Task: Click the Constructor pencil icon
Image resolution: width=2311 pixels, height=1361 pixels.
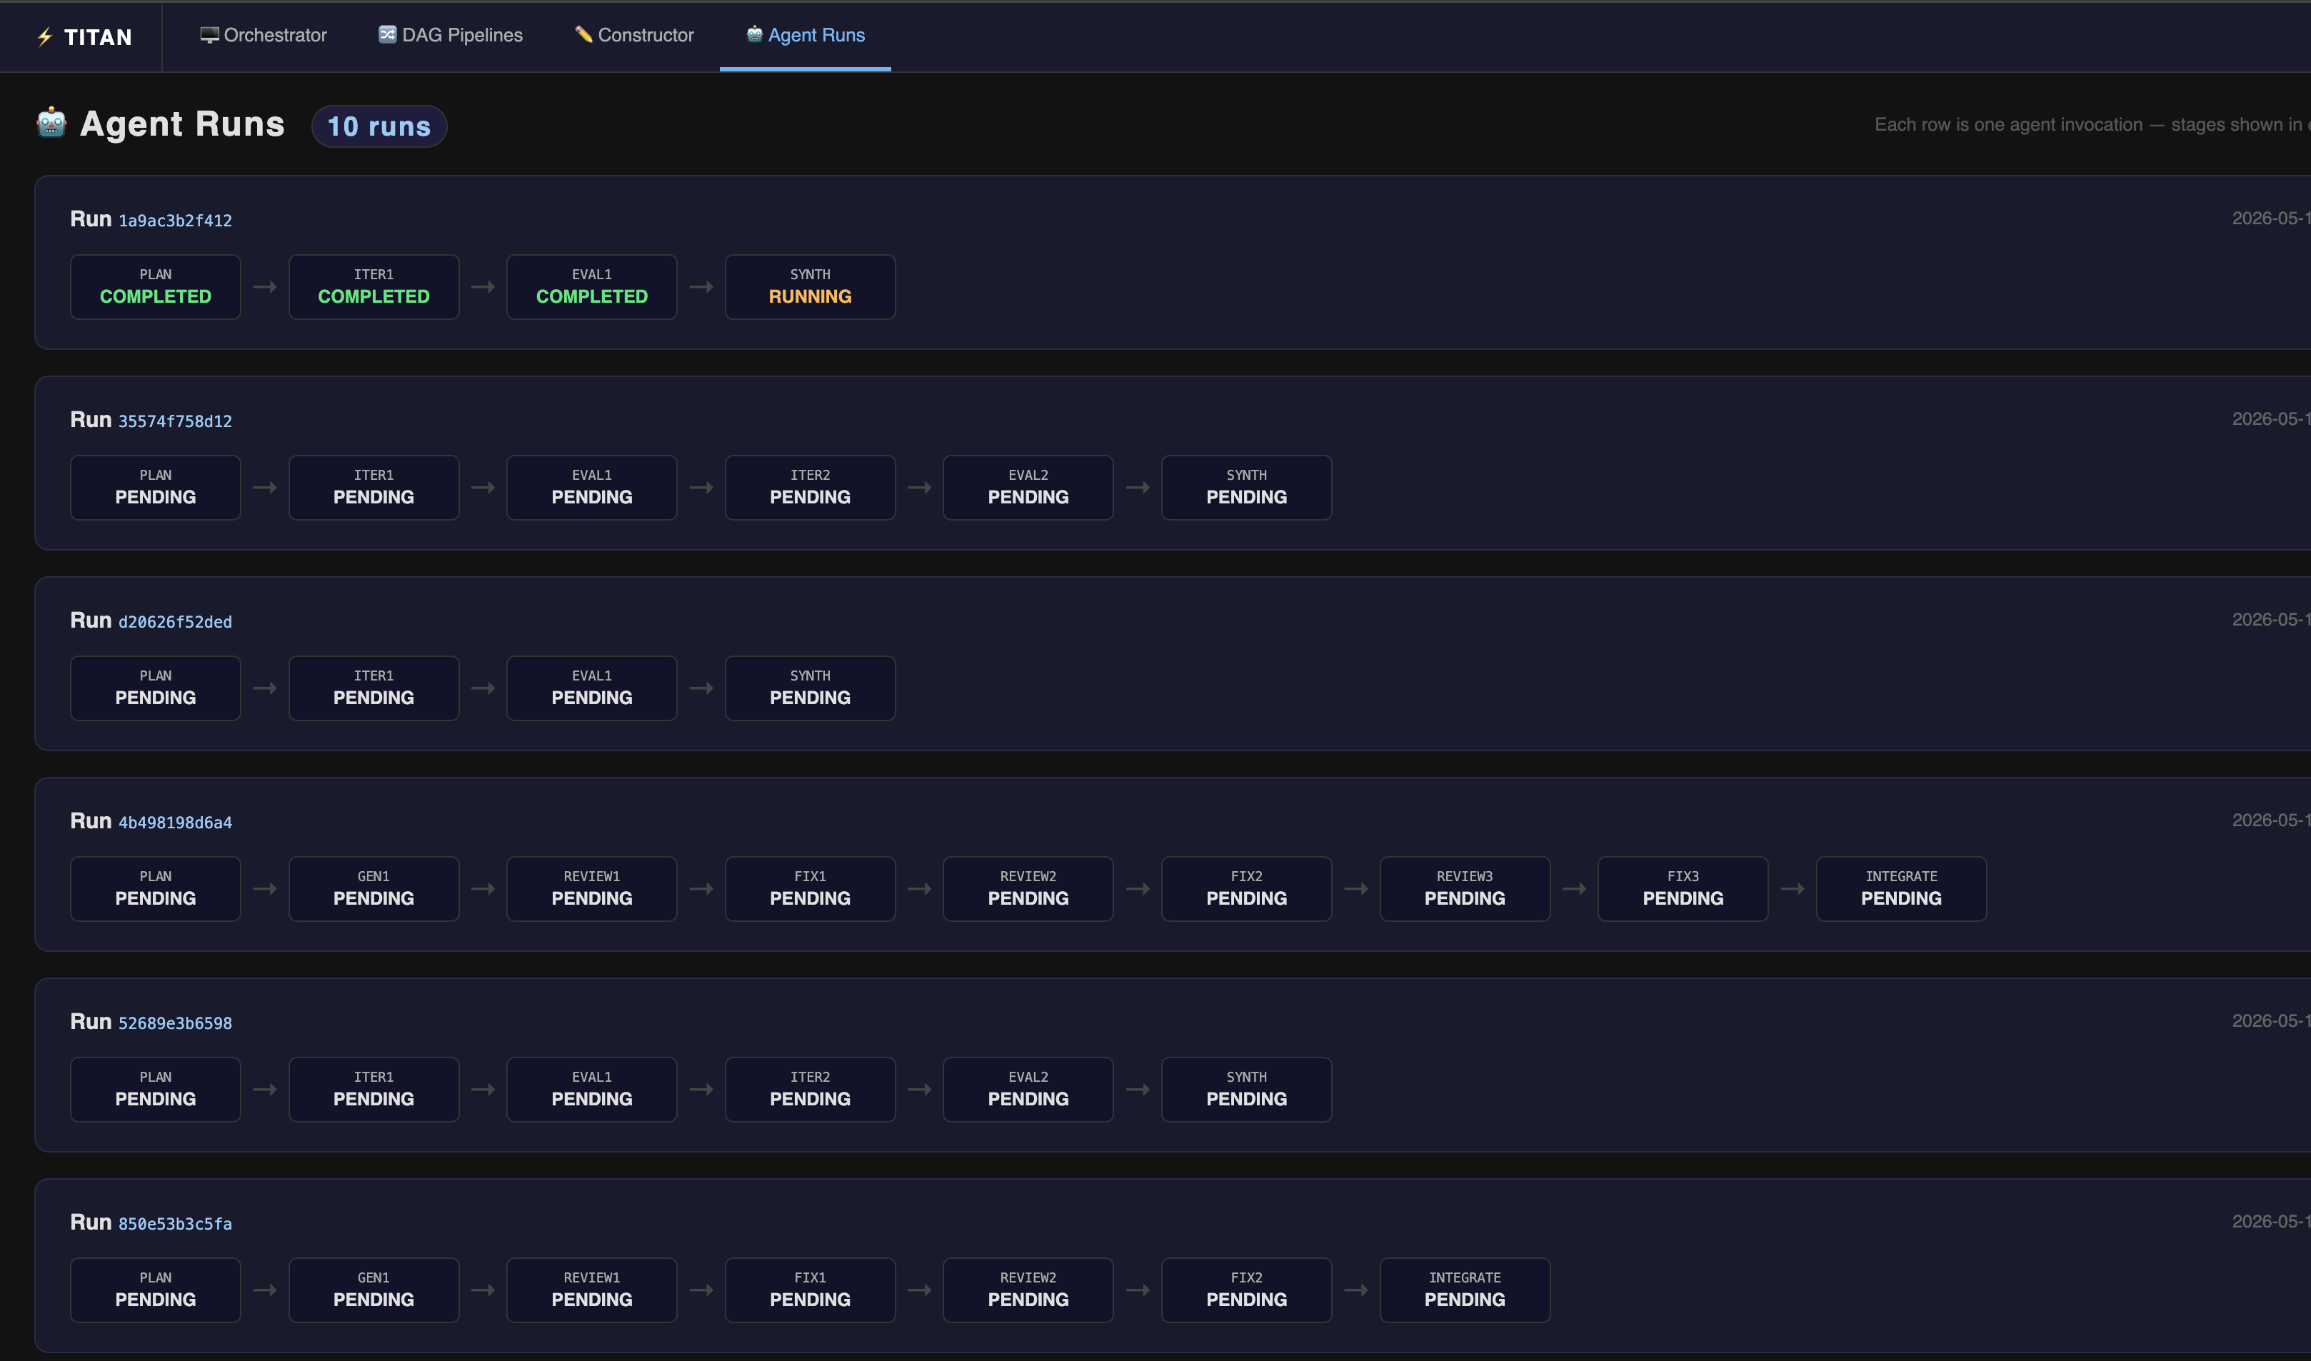Action: [x=583, y=35]
